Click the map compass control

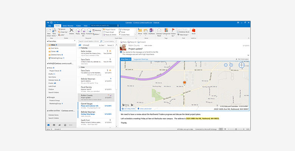tap(242, 65)
